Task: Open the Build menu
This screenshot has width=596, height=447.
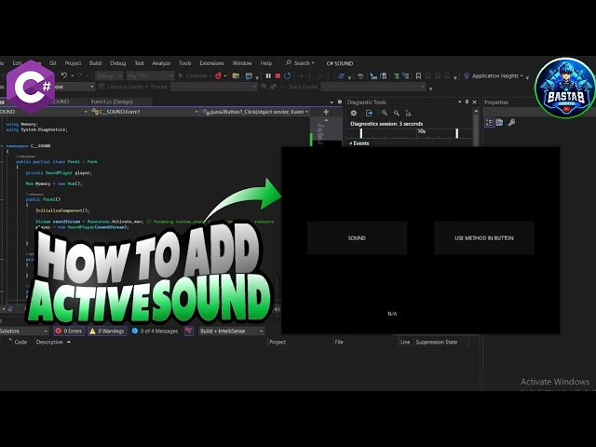Action: coord(95,63)
